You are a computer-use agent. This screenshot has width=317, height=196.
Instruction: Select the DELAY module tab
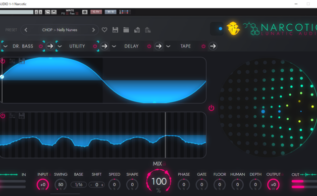(131, 46)
